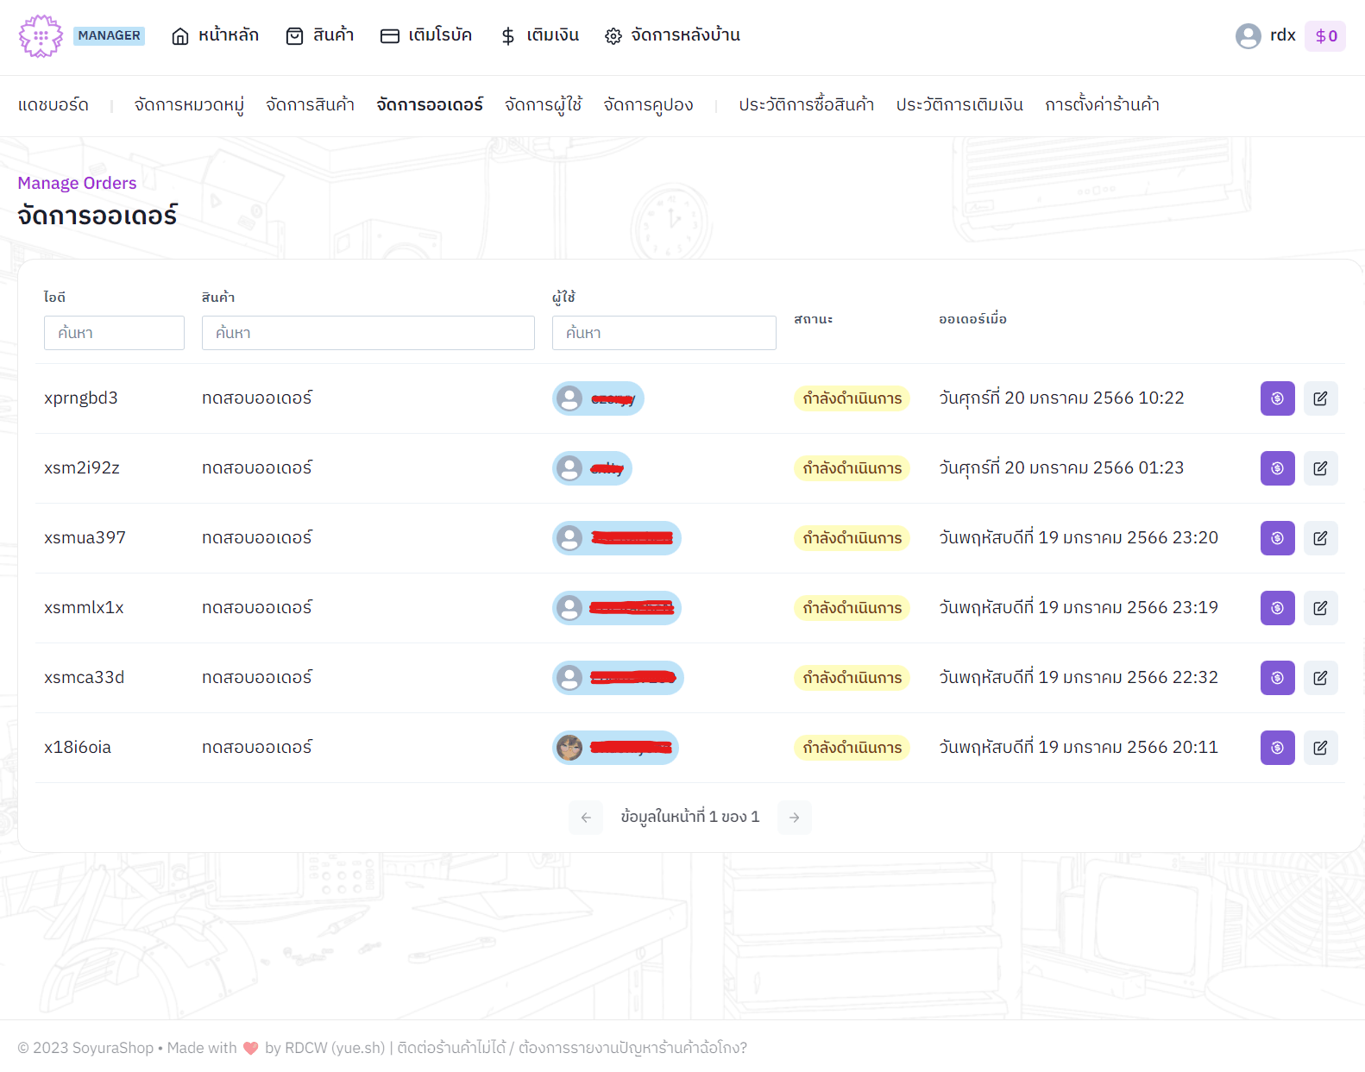This screenshot has width=1365, height=1072.
Task: Click the user chip with photo in row x18i6oia
Action: click(615, 748)
